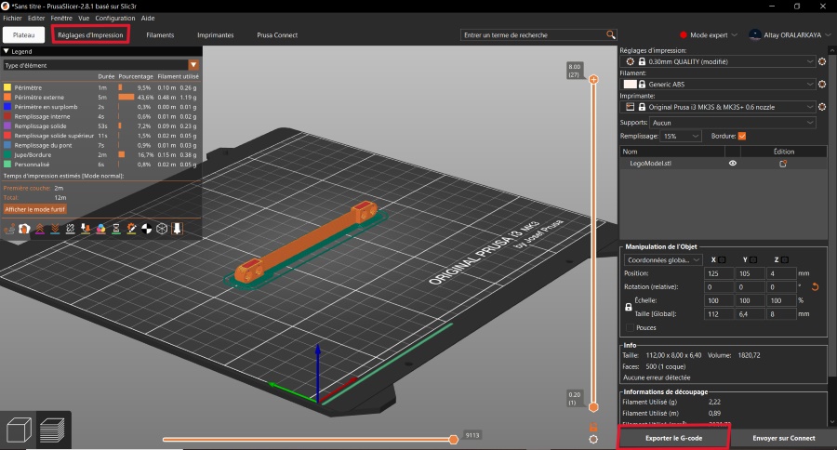Open the Supports Aucun dropdown
This screenshot has height=450, width=837.
pyautogui.click(x=733, y=123)
